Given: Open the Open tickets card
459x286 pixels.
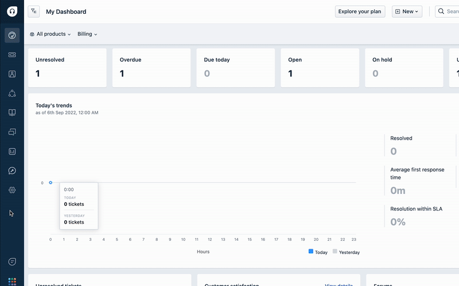Looking at the screenshot, I should (320, 67).
